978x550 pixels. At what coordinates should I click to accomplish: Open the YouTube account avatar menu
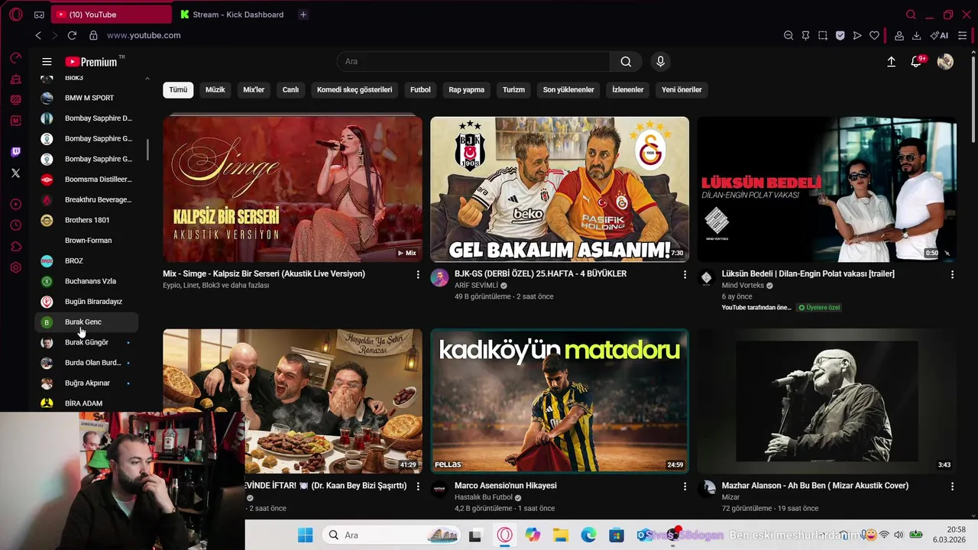945,62
